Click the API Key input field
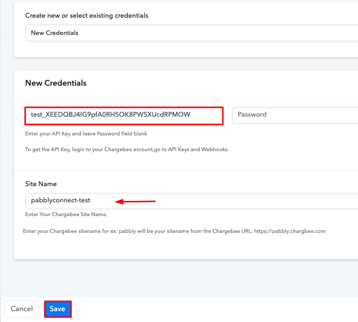Image resolution: width=358 pixels, height=322 pixels. click(x=124, y=116)
